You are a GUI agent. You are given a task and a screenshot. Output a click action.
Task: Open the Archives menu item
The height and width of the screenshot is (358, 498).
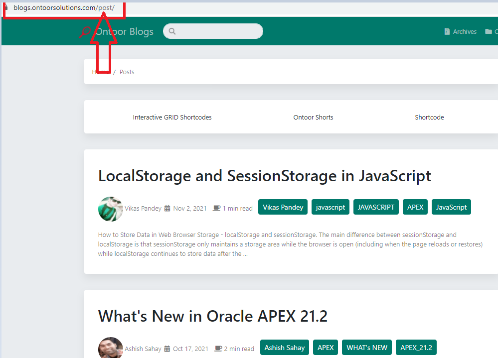(x=465, y=31)
